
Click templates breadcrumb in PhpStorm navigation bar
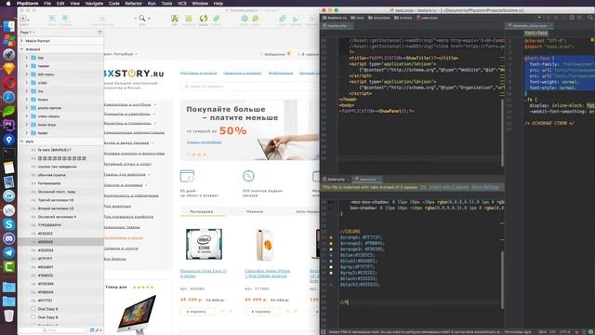(378, 18)
